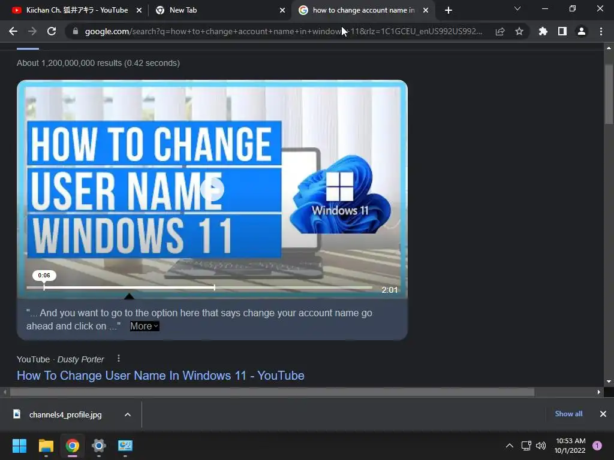Open the Chrome three-dot menu
The width and height of the screenshot is (614, 460).
click(601, 31)
